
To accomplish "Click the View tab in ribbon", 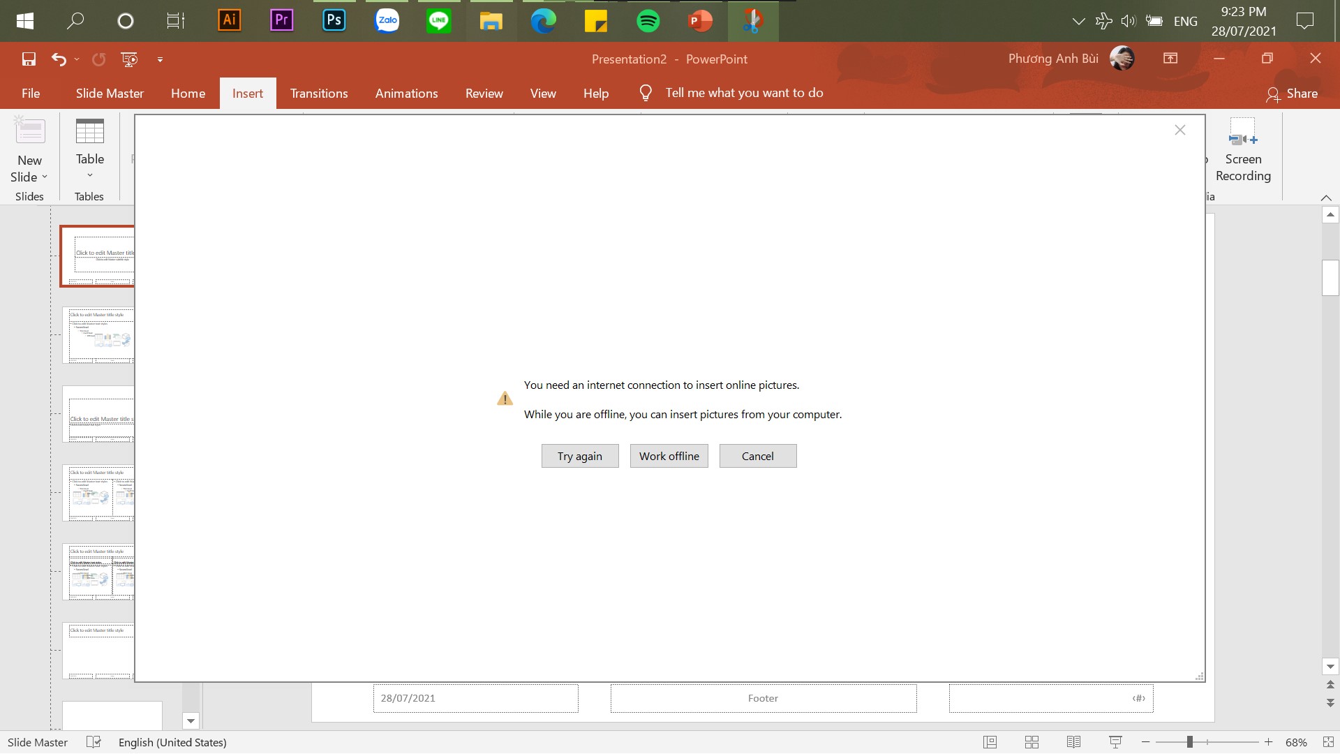I will click(544, 92).
